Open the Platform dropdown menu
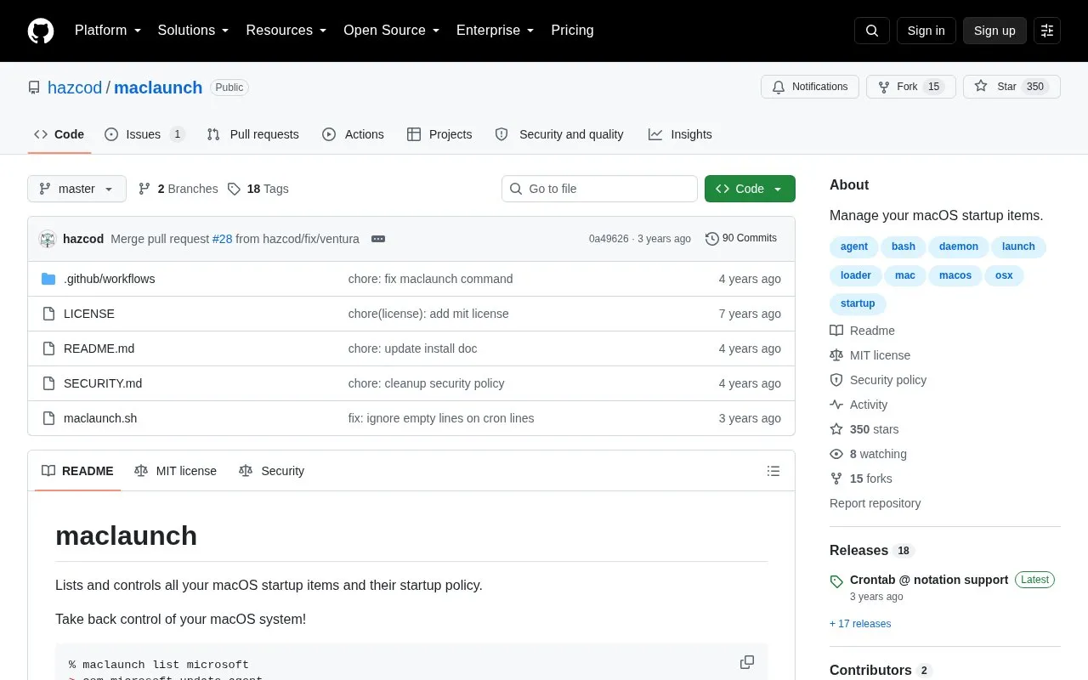 pos(108,31)
